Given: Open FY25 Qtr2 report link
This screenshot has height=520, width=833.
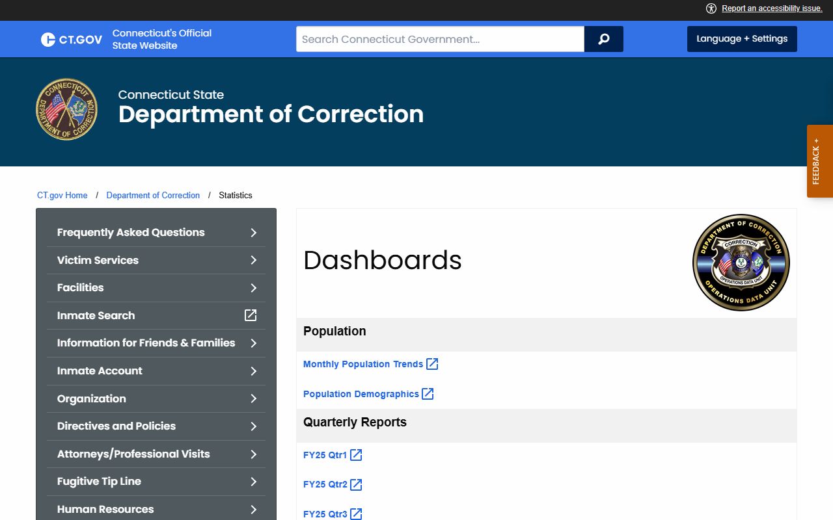Looking at the screenshot, I should pos(325,485).
